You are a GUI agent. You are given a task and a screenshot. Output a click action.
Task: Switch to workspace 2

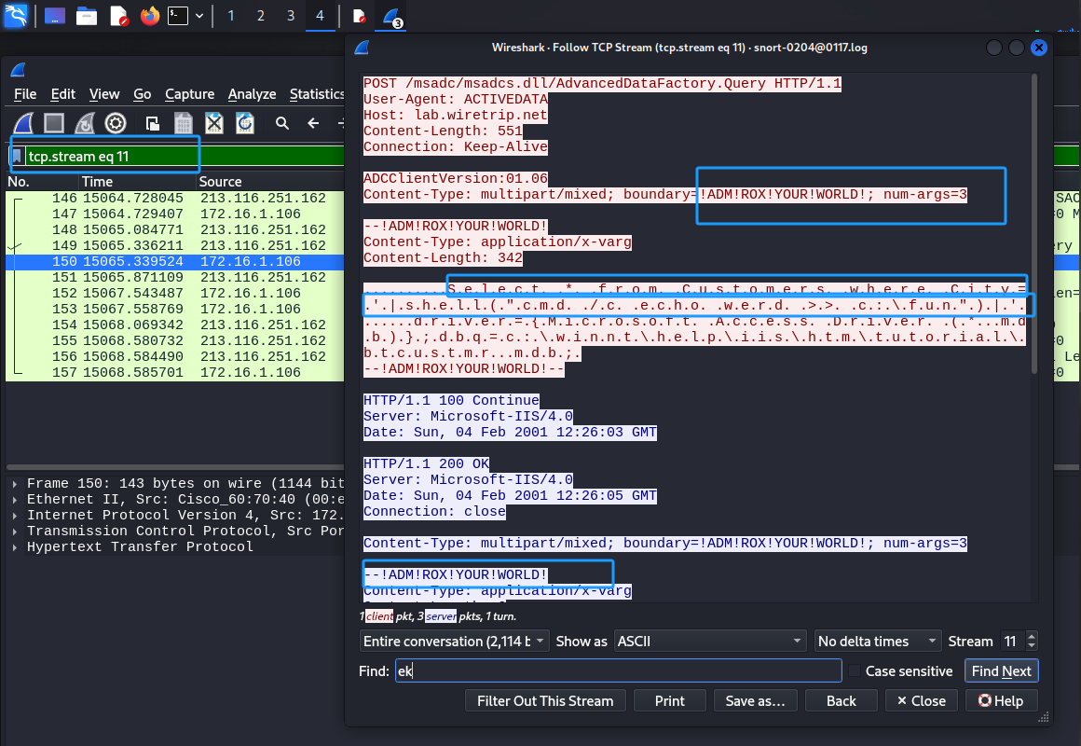(261, 16)
